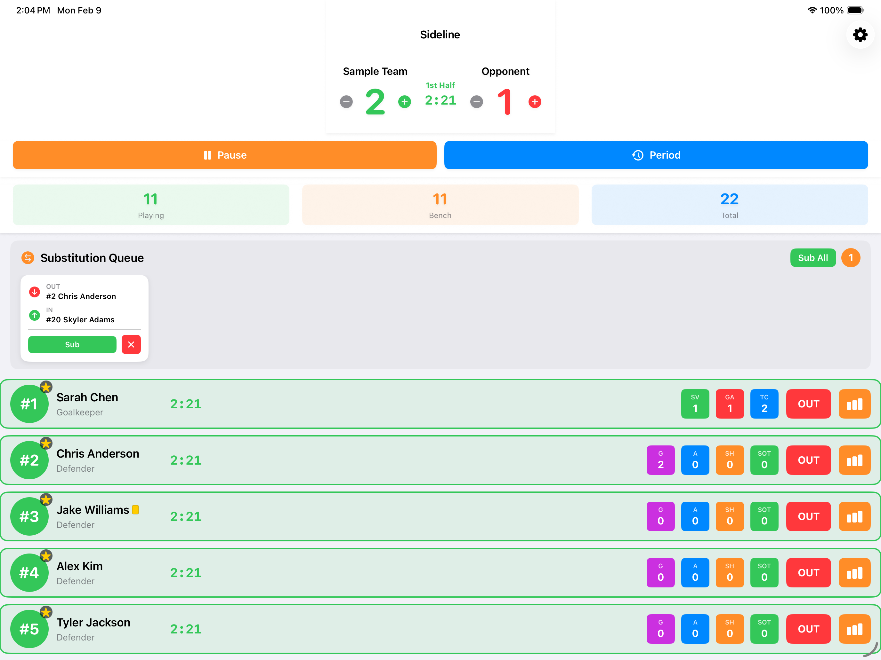This screenshot has width=881, height=660.
Task: Increment Chris Anderson's goals G counter
Action: pos(660,460)
